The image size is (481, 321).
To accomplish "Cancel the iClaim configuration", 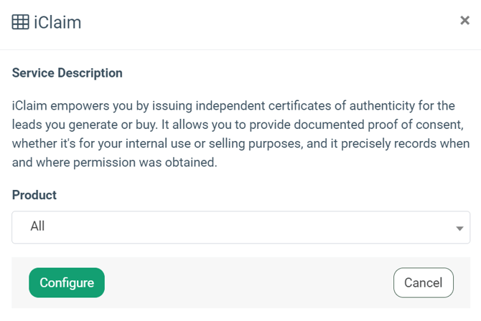I will point(423,283).
